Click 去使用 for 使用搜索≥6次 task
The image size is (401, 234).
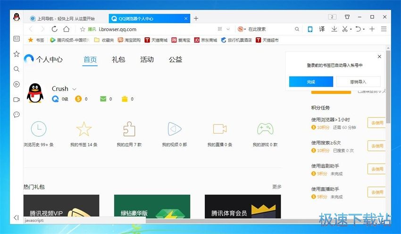(x=377, y=146)
